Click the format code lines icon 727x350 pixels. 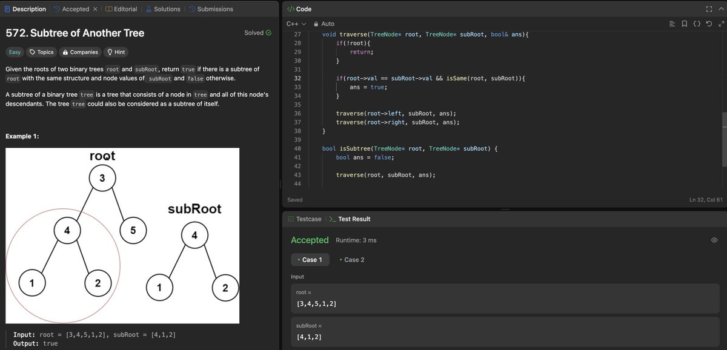tap(672, 24)
